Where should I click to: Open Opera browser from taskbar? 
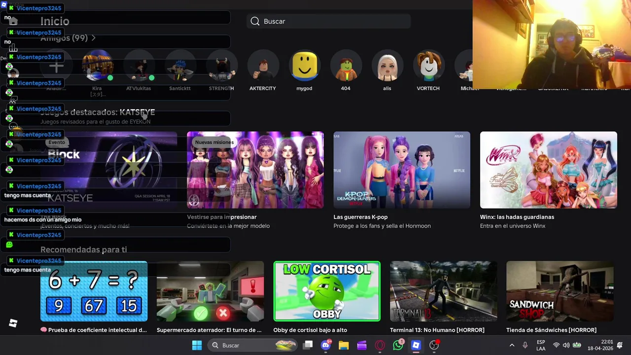(x=380, y=345)
